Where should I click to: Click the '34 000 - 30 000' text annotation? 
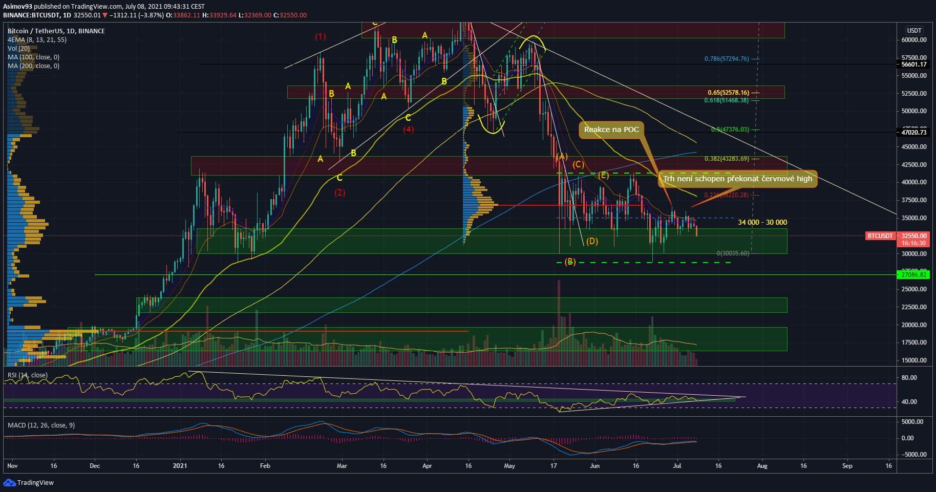click(x=762, y=222)
